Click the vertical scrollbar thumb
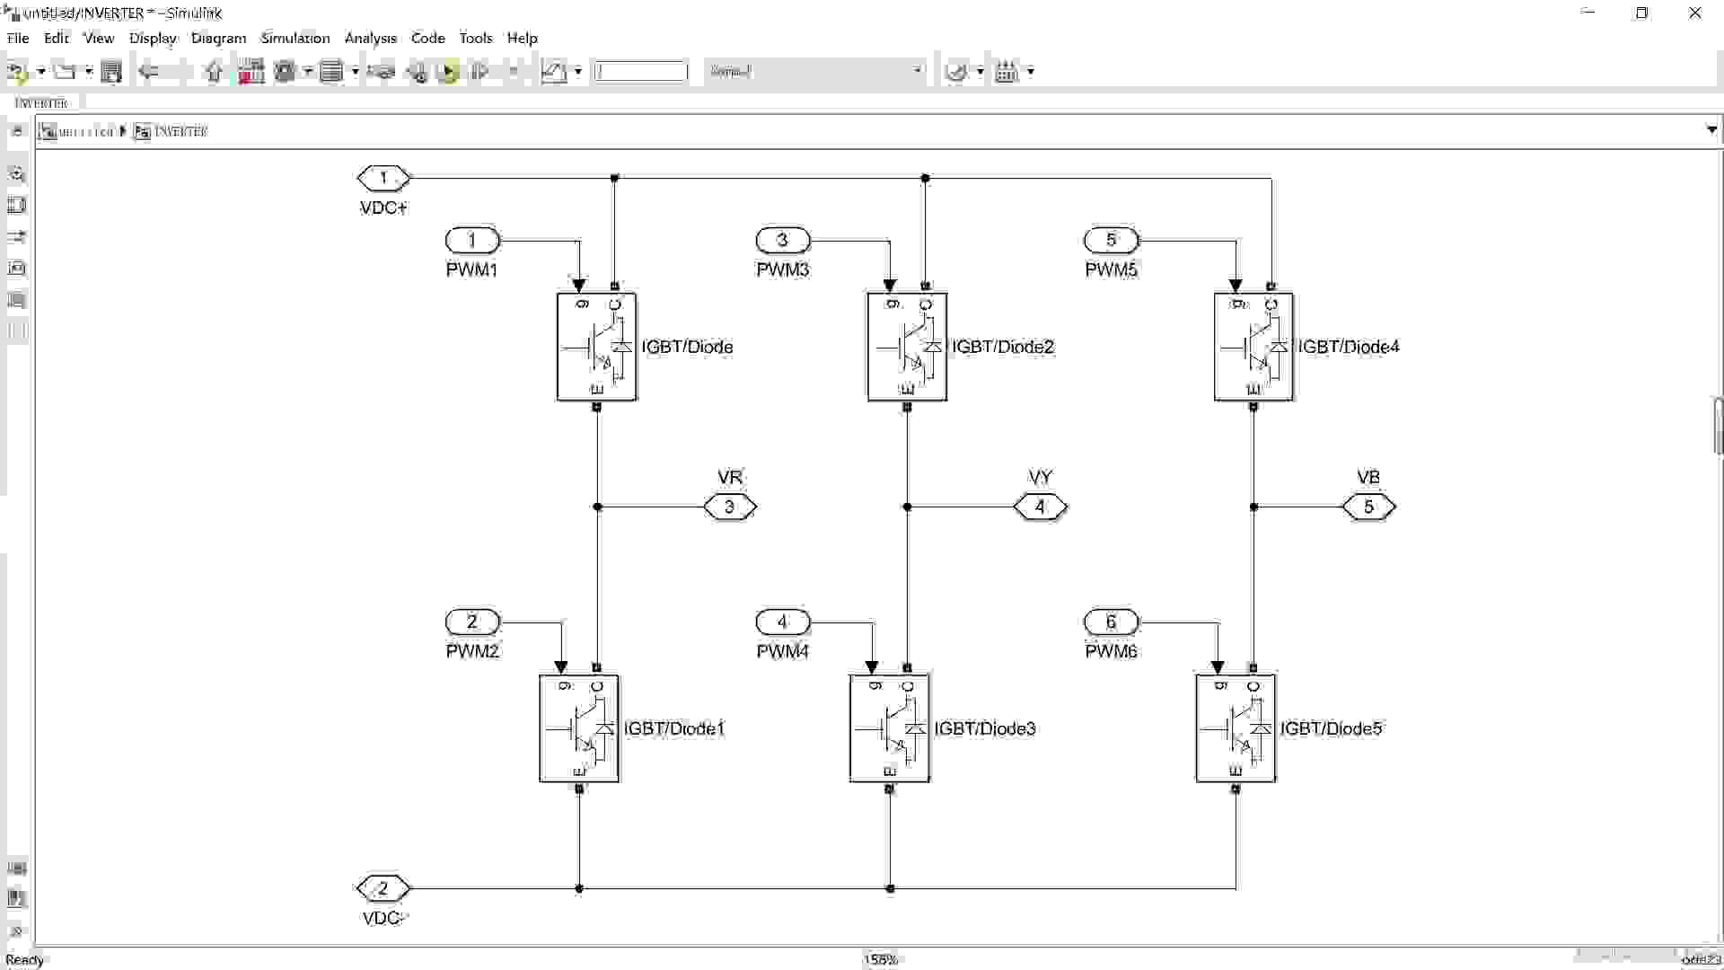Image resolution: width=1724 pixels, height=970 pixels. point(1719,426)
